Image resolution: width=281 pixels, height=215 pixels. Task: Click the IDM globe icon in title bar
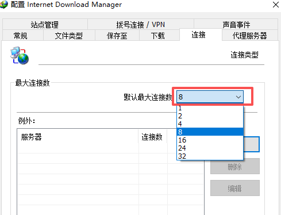(x=4, y=5)
